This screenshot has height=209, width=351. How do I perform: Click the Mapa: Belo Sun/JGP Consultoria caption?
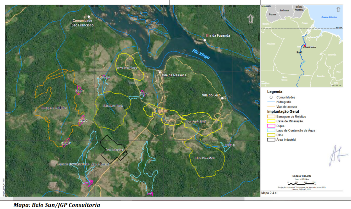(x=57, y=205)
